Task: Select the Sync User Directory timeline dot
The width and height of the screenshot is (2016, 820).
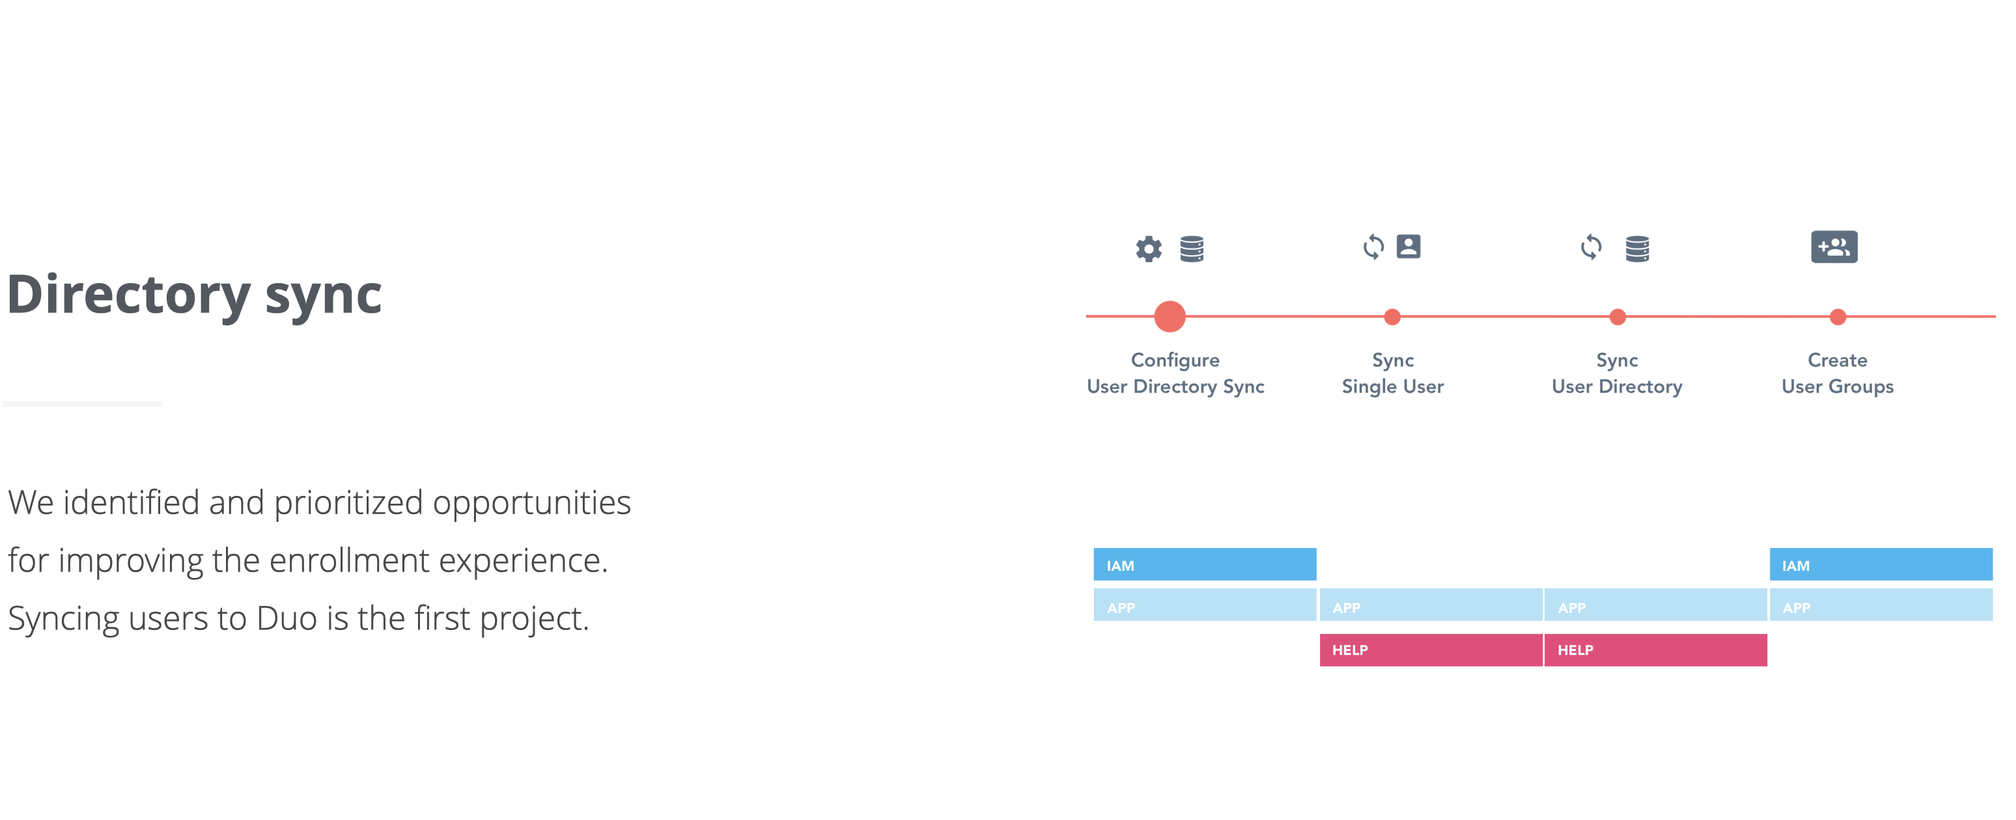Action: 1617,317
